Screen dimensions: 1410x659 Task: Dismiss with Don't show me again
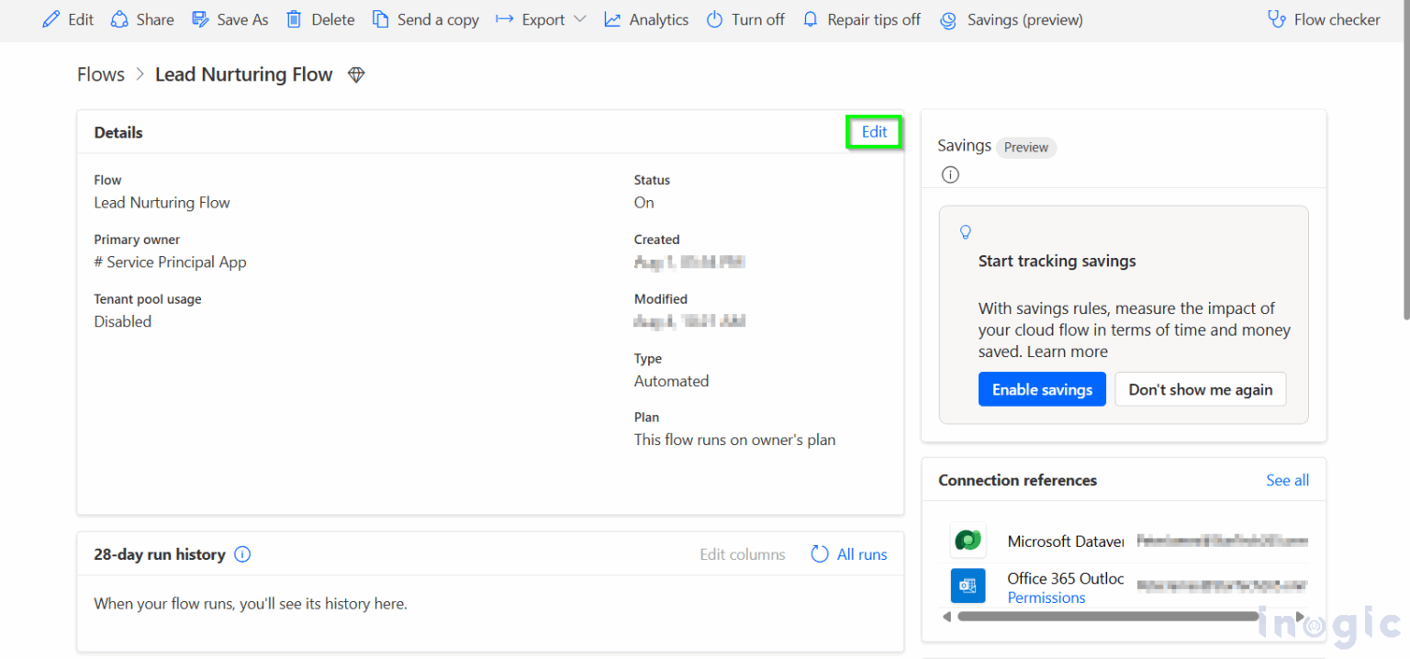pos(1201,389)
